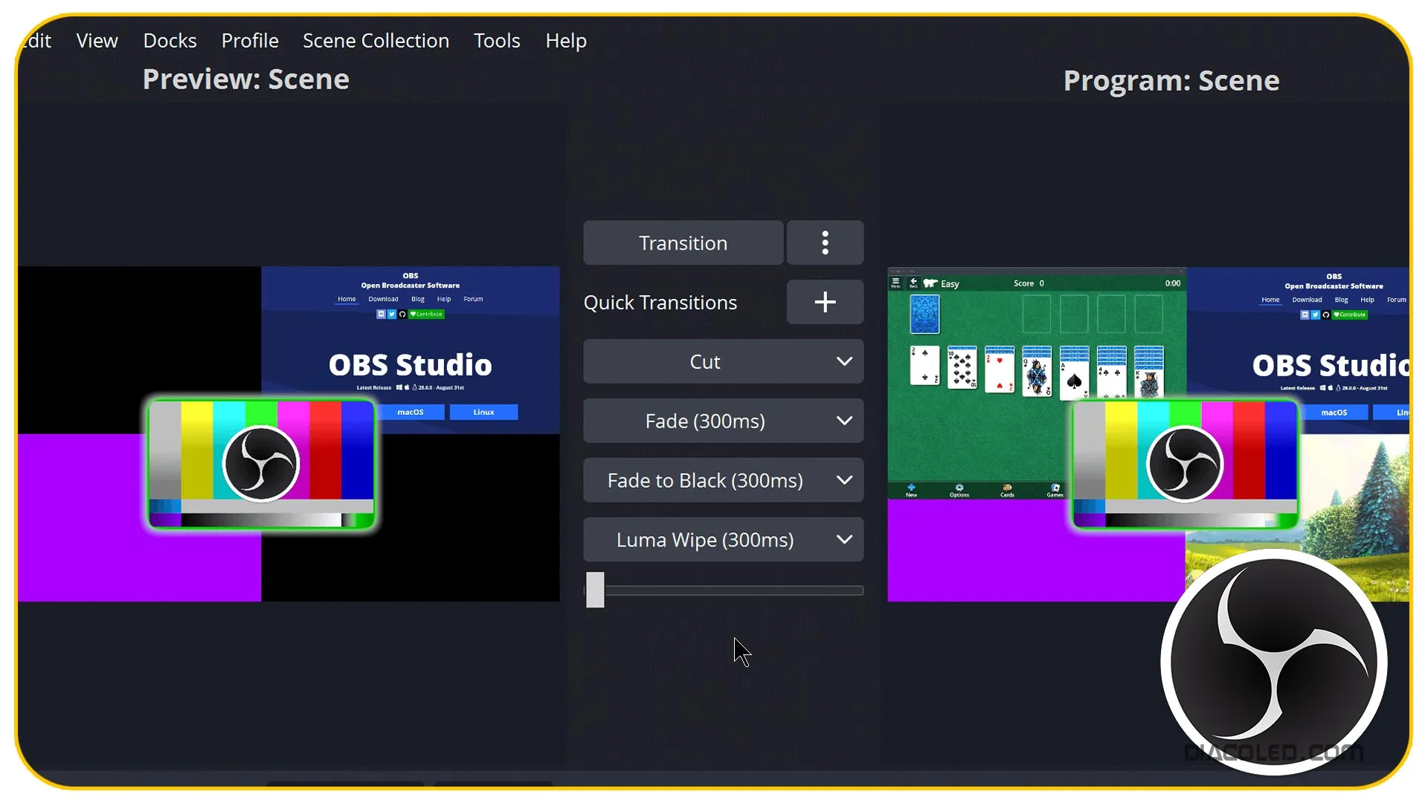The height and width of the screenshot is (803, 1428).
Task: Click Forum link in Preview OBS webpage
Action: [x=473, y=299]
